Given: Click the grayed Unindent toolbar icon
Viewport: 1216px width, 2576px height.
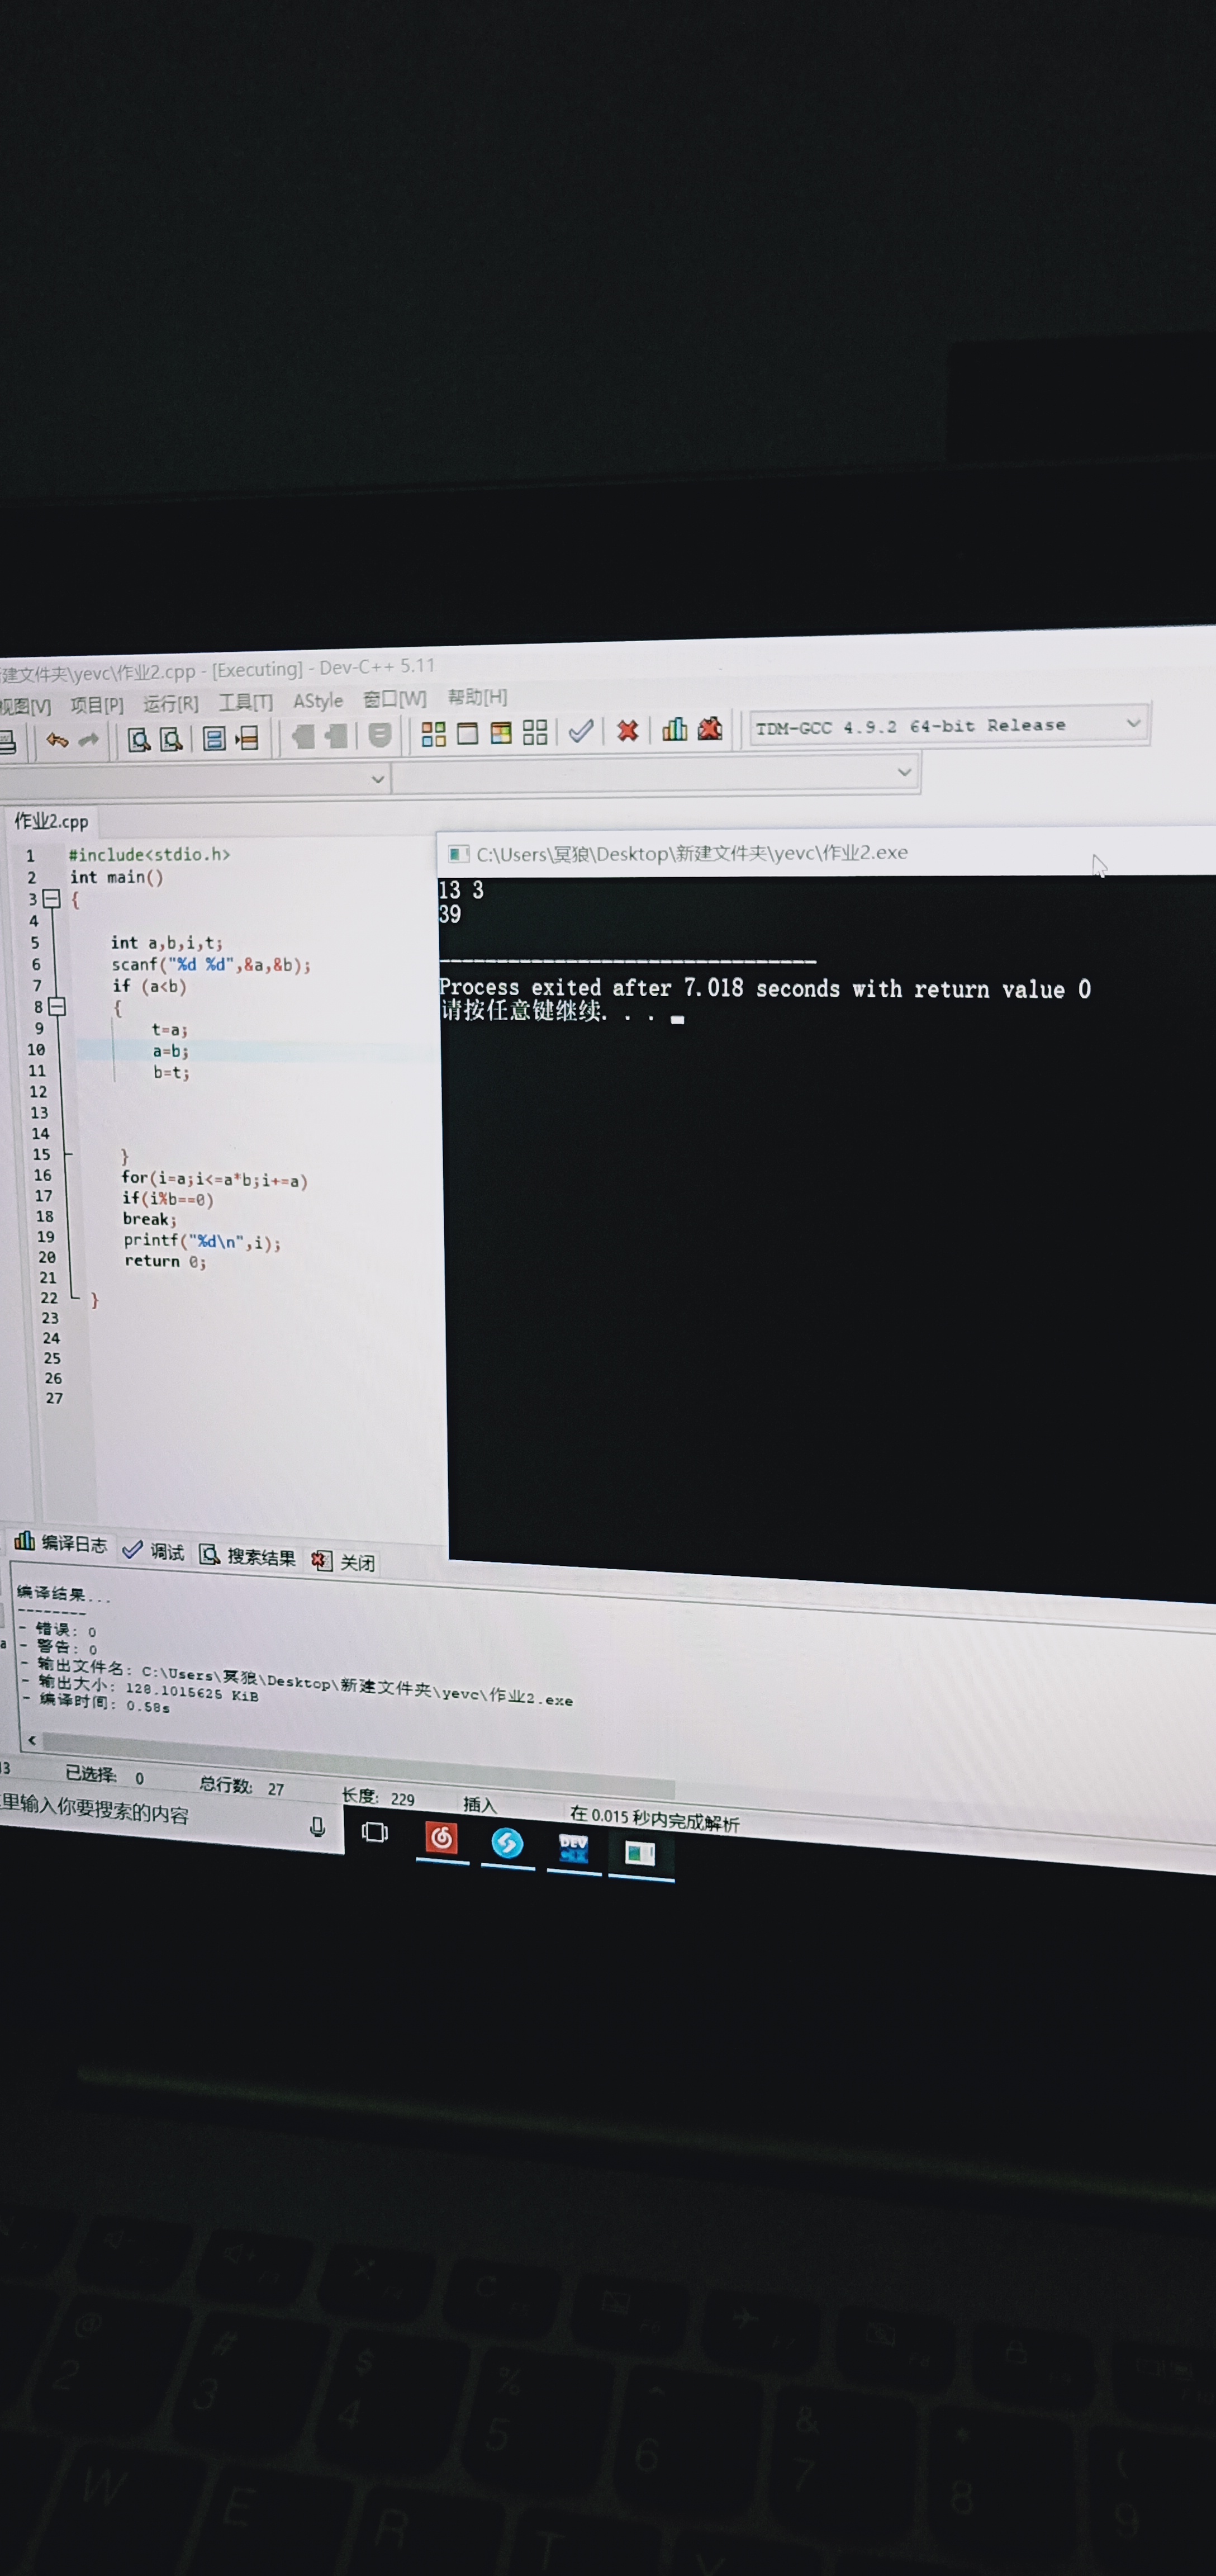Looking at the screenshot, I should (336, 736).
